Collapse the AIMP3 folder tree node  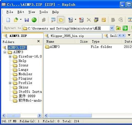[x=5, y=52]
